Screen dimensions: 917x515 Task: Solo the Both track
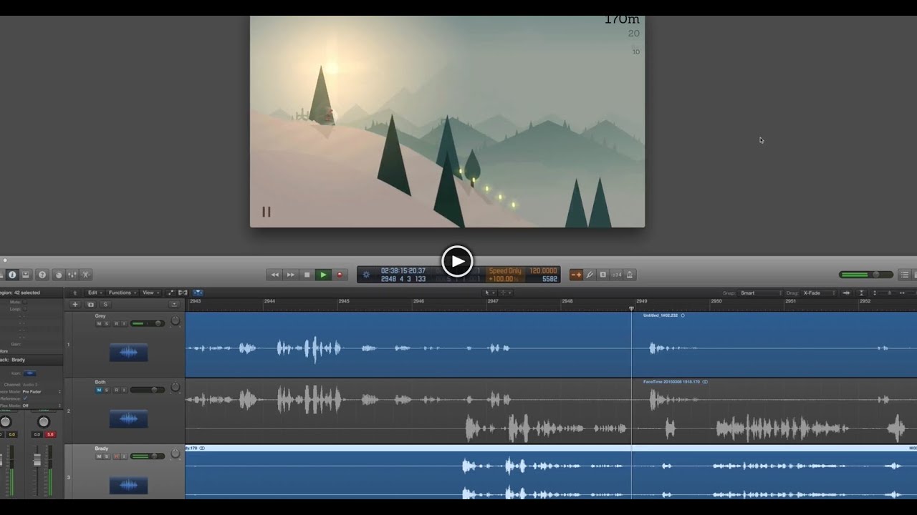pyautogui.click(x=107, y=391)
